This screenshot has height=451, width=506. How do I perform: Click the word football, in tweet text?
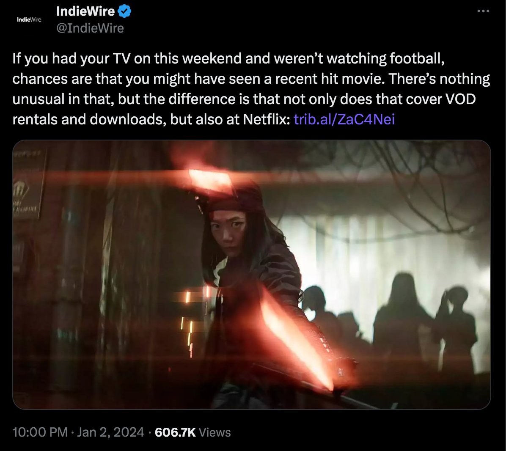417,58
